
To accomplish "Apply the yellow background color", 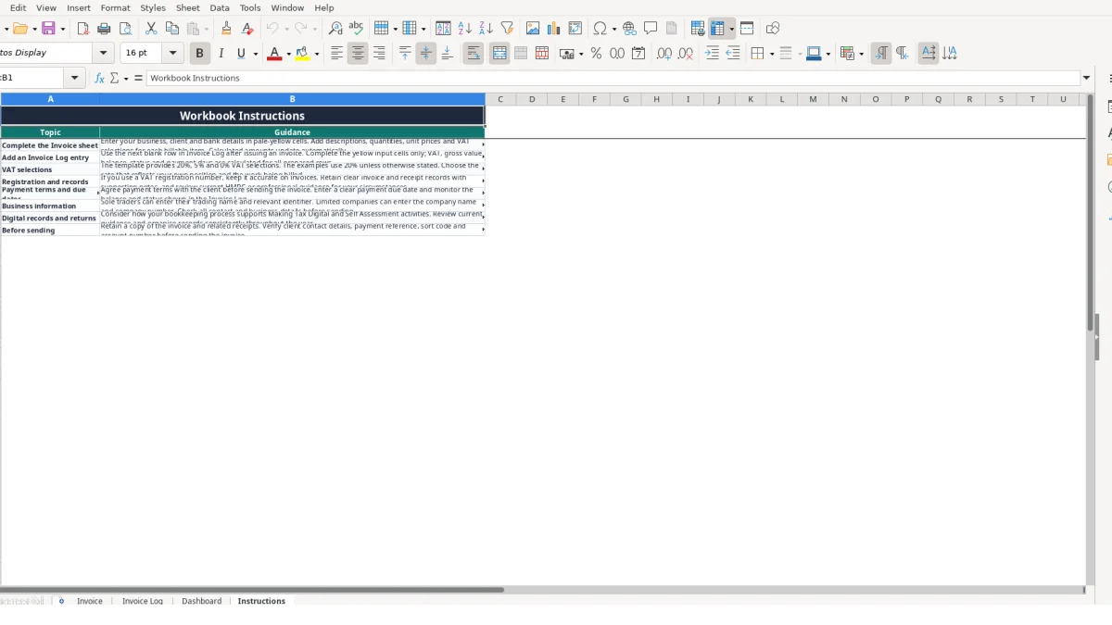I will click(302, 54).
